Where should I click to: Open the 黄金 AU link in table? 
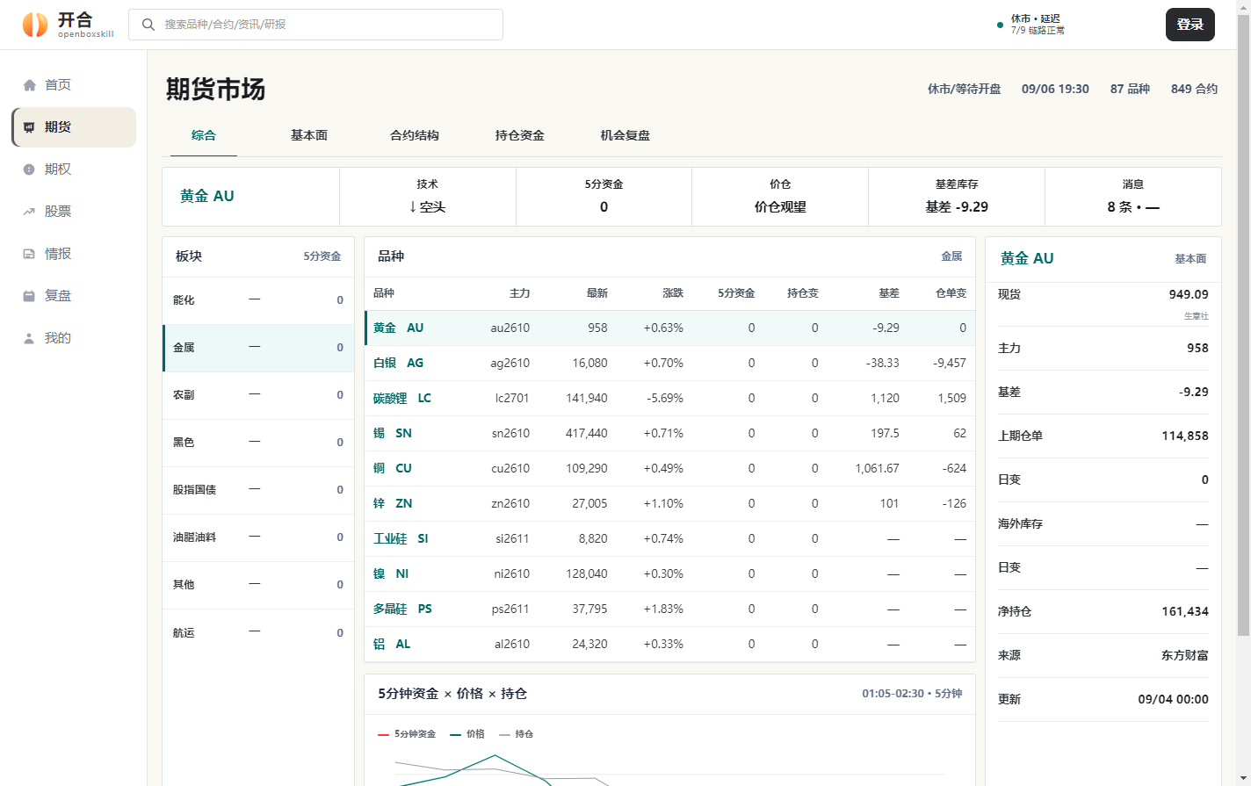click(x=398, y=328)
